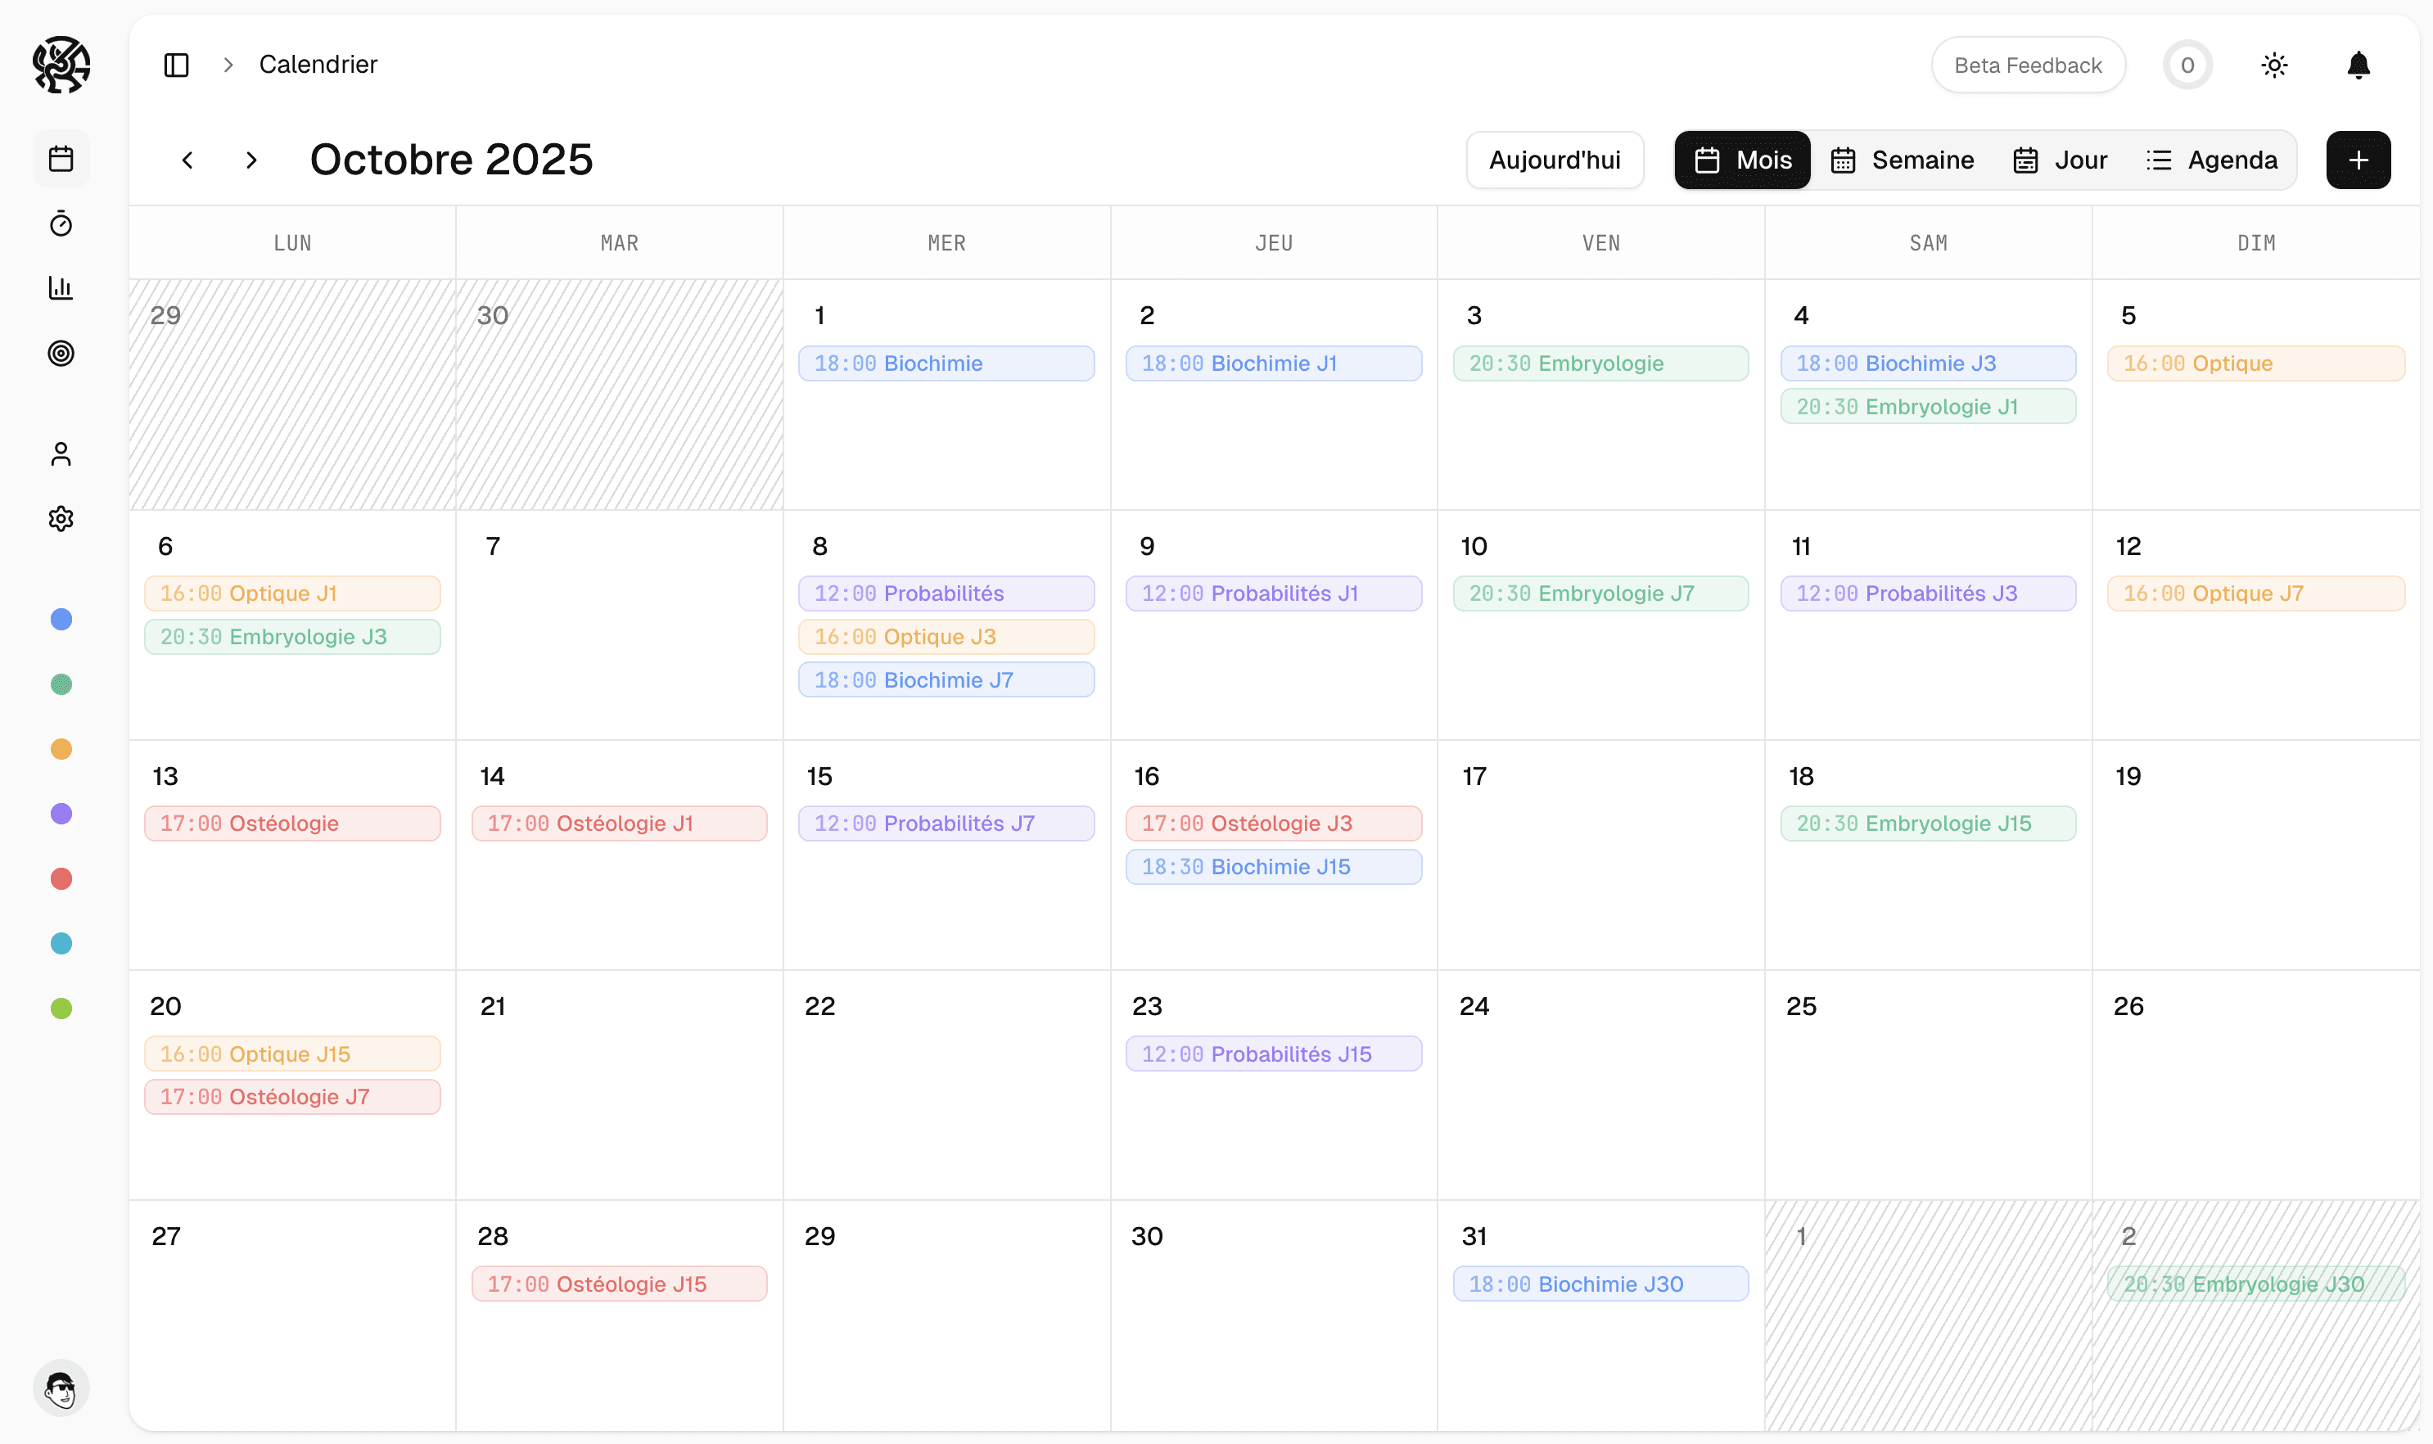Go to previous month with left chevron

[x=187, y=160]
